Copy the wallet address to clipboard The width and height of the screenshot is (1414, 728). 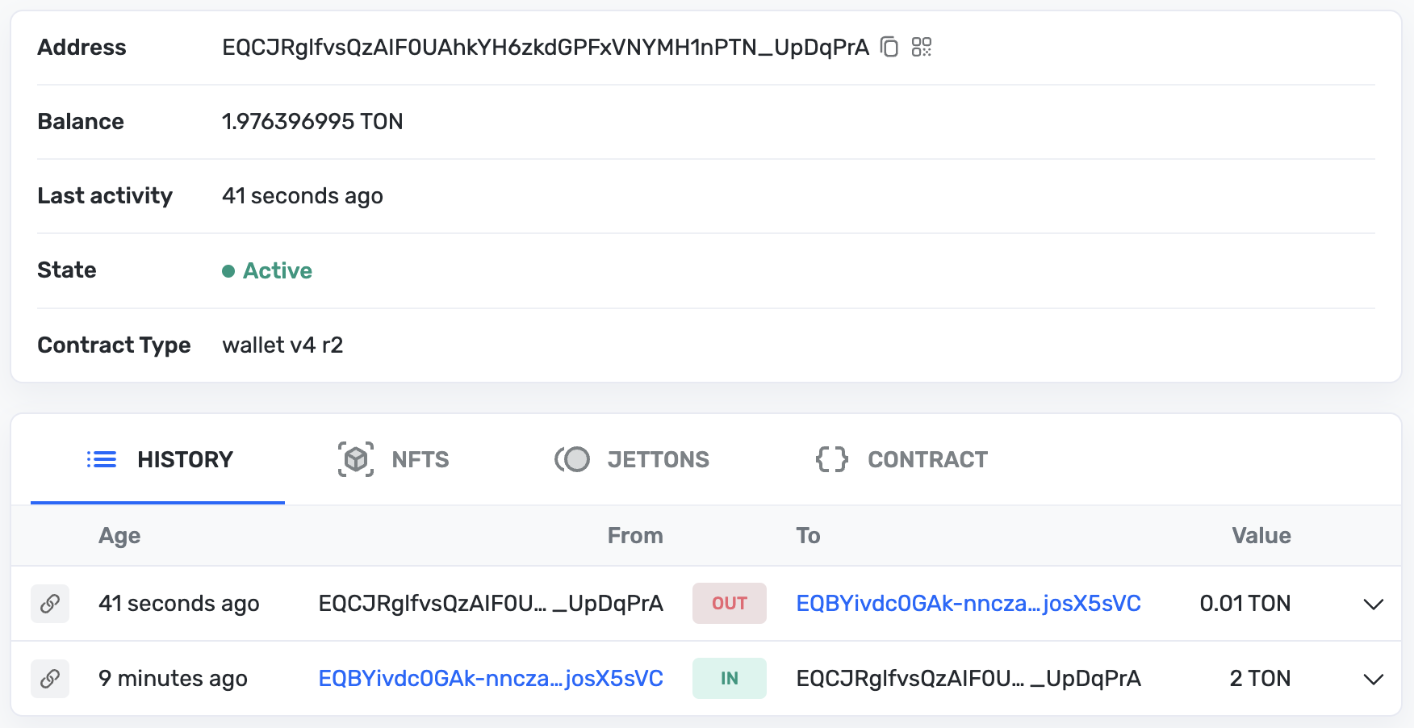pyautogui.click(x=889, y=48)
